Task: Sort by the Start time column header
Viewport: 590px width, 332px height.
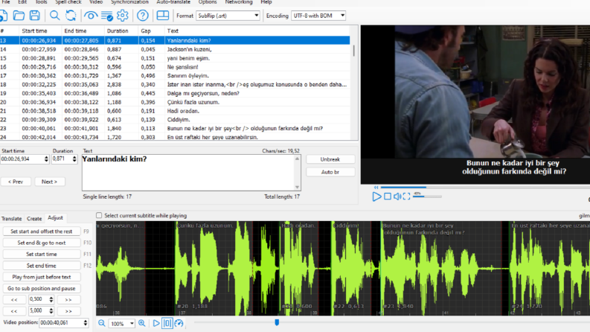Action: tap(40, 31)
